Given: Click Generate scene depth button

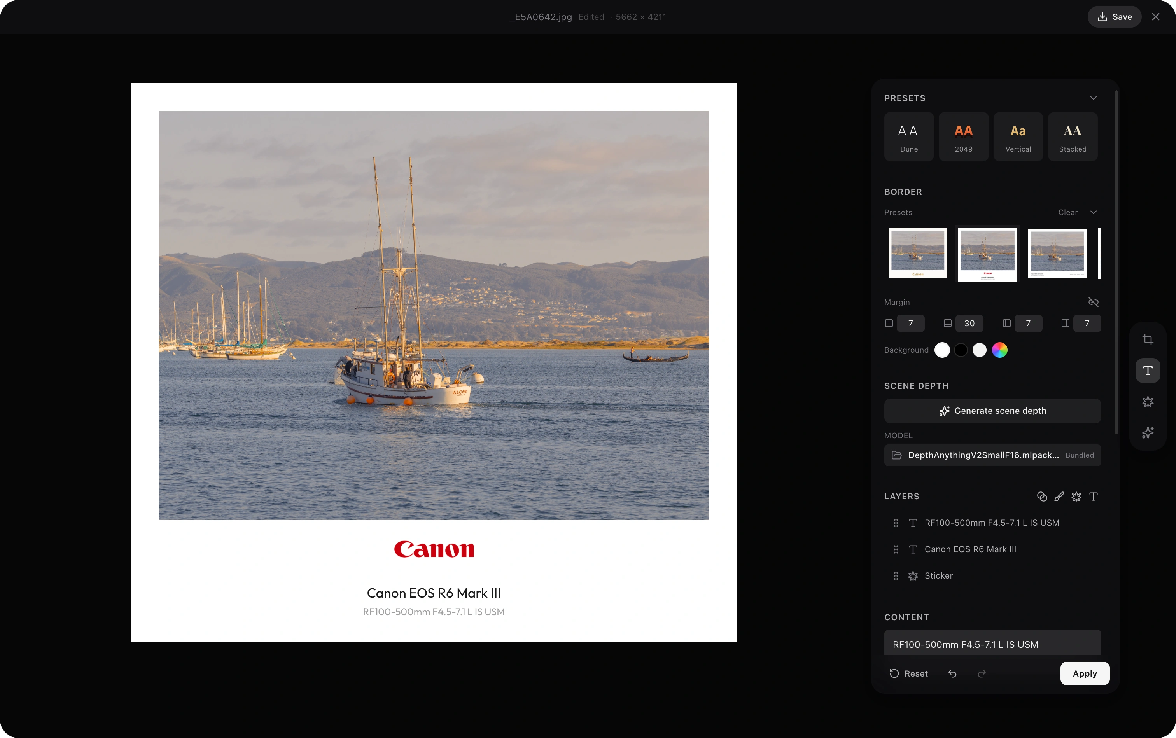Looking at the screenshot, I should [992, 411].
